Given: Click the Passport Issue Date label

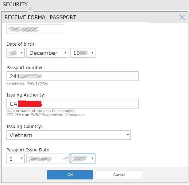Looking at the screenshot, I should point(29,150).
